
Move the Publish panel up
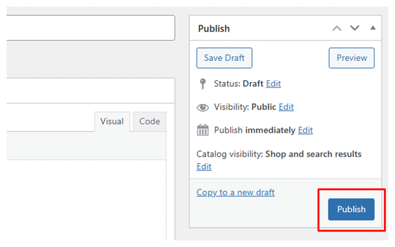337,29
